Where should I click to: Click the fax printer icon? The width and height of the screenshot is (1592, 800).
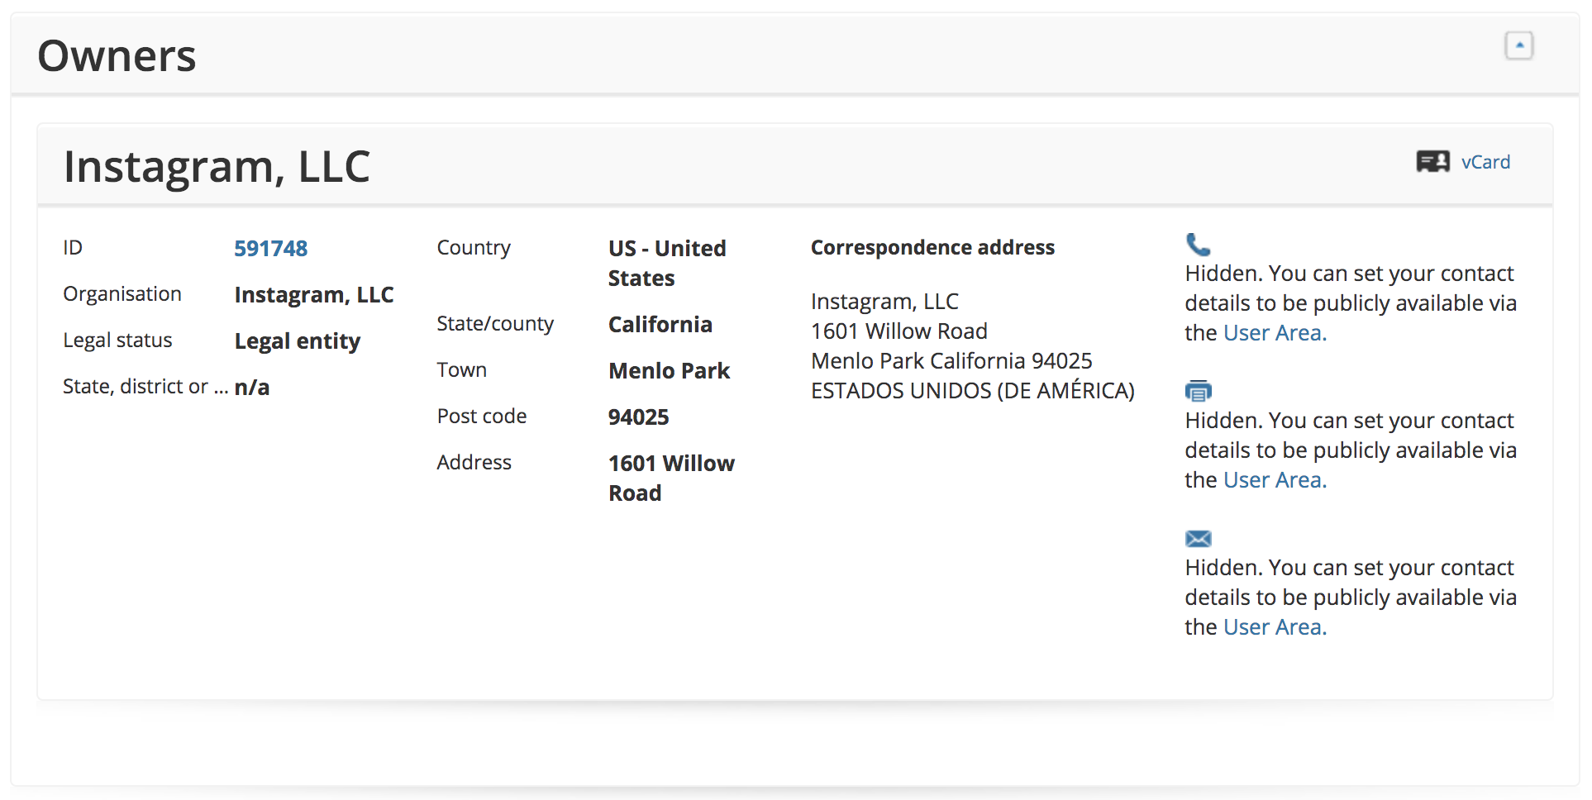(x=1198, y=391)
